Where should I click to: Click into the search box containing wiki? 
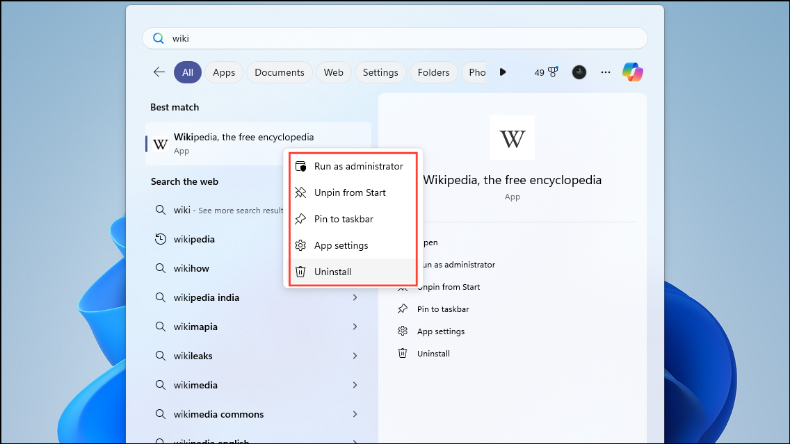(x=394, y=38)
